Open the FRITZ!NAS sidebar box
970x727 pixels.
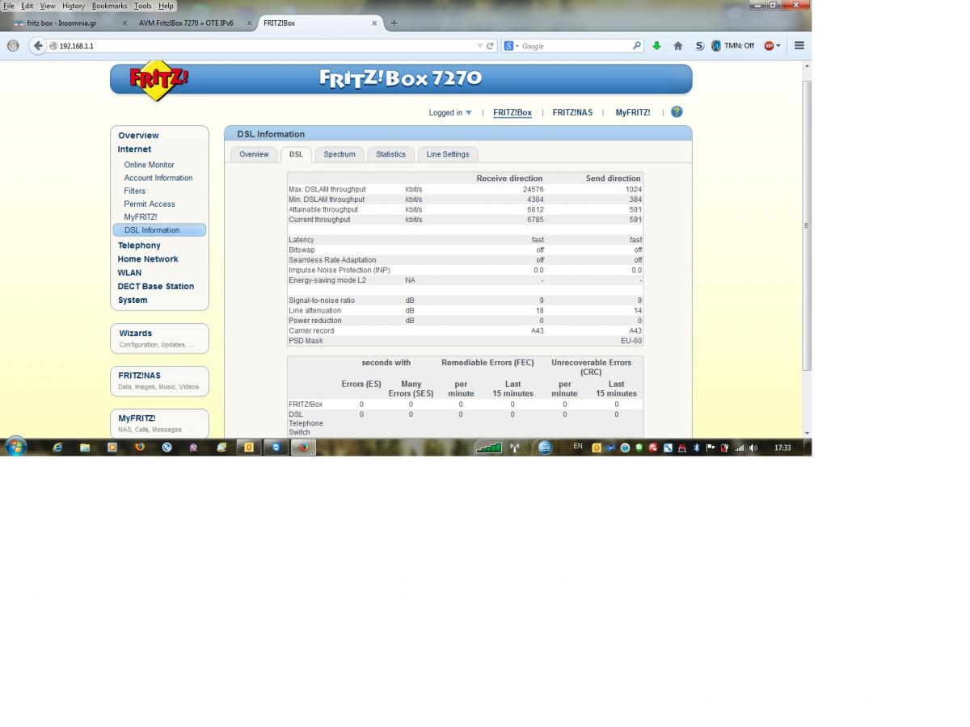click(x=159, y=381)
